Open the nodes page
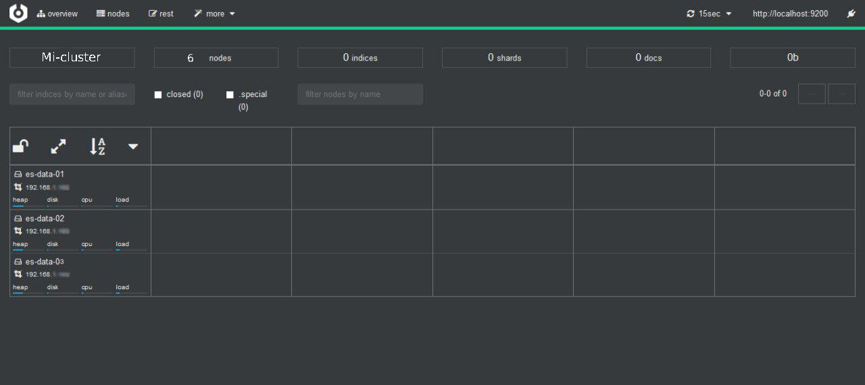The image size is (865, 385). (x=113, y=13)
